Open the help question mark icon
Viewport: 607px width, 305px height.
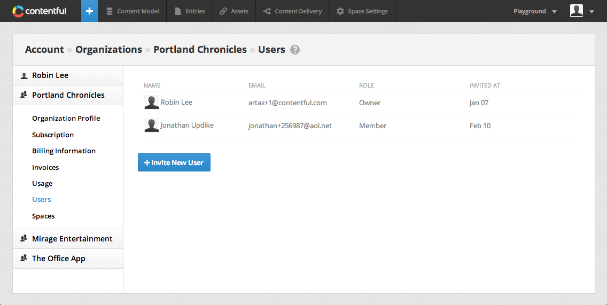pyautogui.click(x=295, y=50)
